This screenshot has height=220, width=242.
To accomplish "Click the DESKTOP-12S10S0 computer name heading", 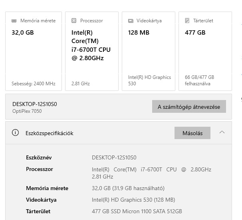I will pyautogui.click(x=35, y=104).
